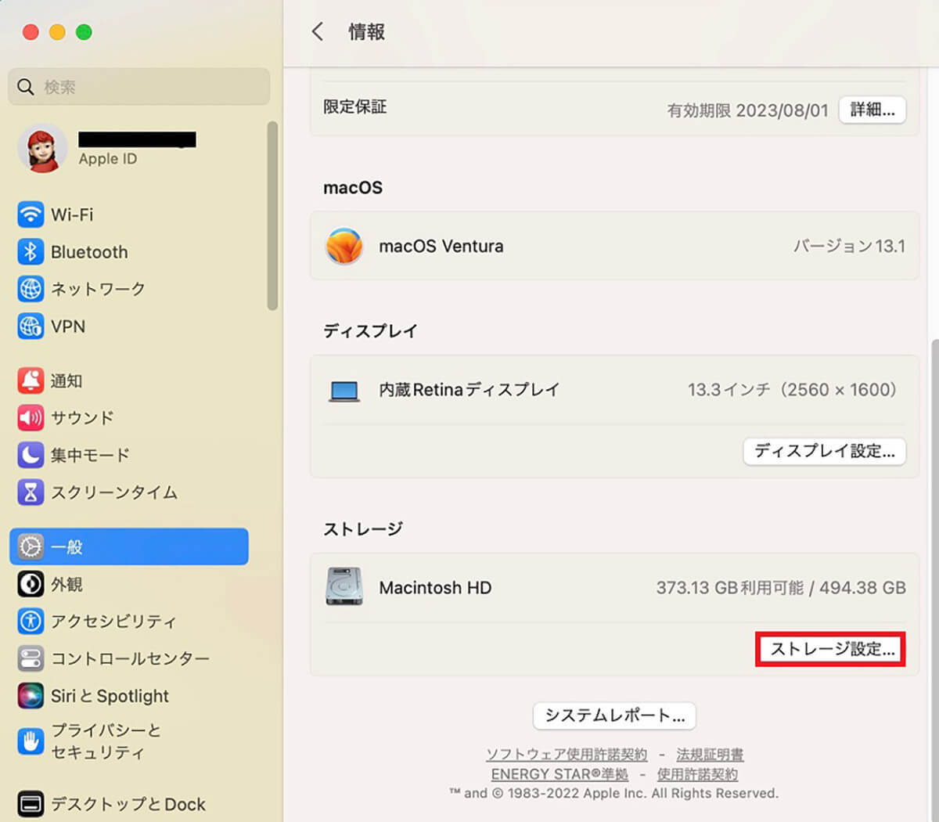Click the search magnifier icon
The width and height of the screenshot is (939, 822).
click(x=26, y=86)
